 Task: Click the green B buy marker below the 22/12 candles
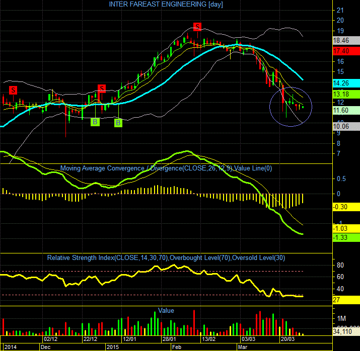click(95, 122)
